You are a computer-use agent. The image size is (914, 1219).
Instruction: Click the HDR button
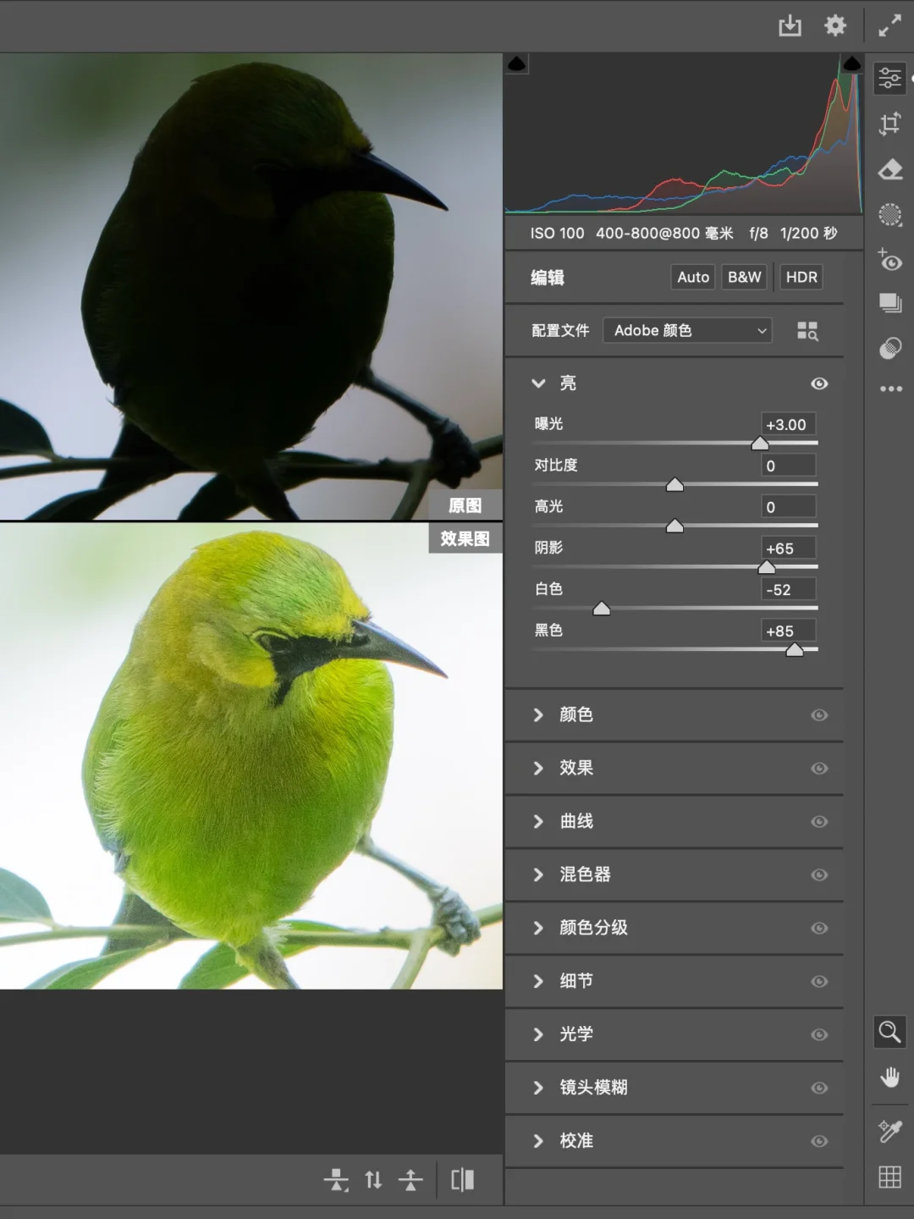pyautogui.click(x=801, y=277)
